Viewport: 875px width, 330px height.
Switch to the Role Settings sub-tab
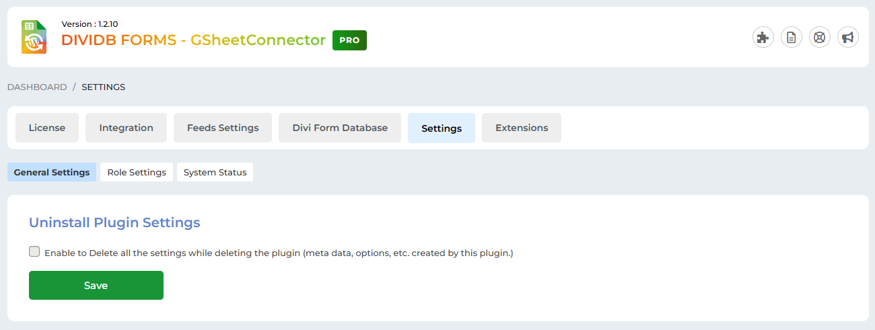[x=137, y=172]
